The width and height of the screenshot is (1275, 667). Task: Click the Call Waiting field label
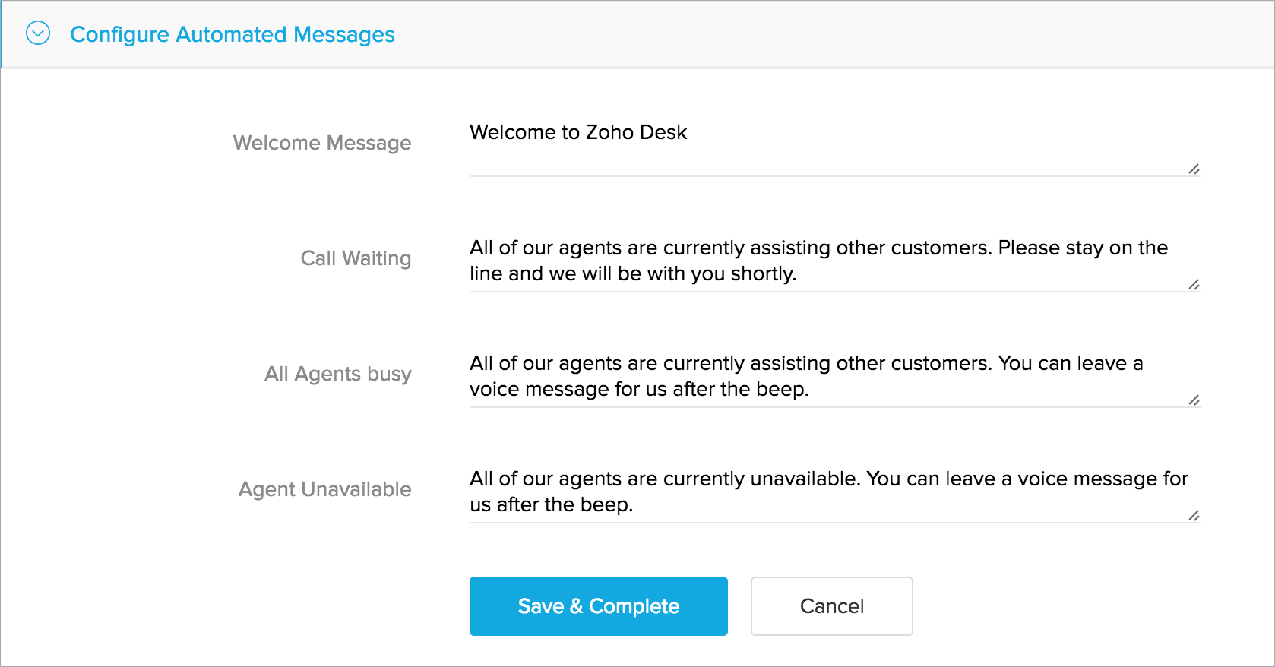[356, 258]
